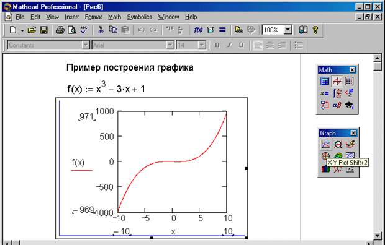Toggle Italic formatting button
Viewport: 385px width, 245px height.
[229, 45]
